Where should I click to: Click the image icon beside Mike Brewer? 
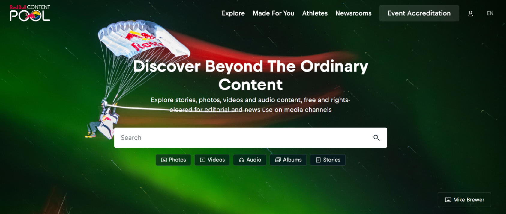coord(448,200)
